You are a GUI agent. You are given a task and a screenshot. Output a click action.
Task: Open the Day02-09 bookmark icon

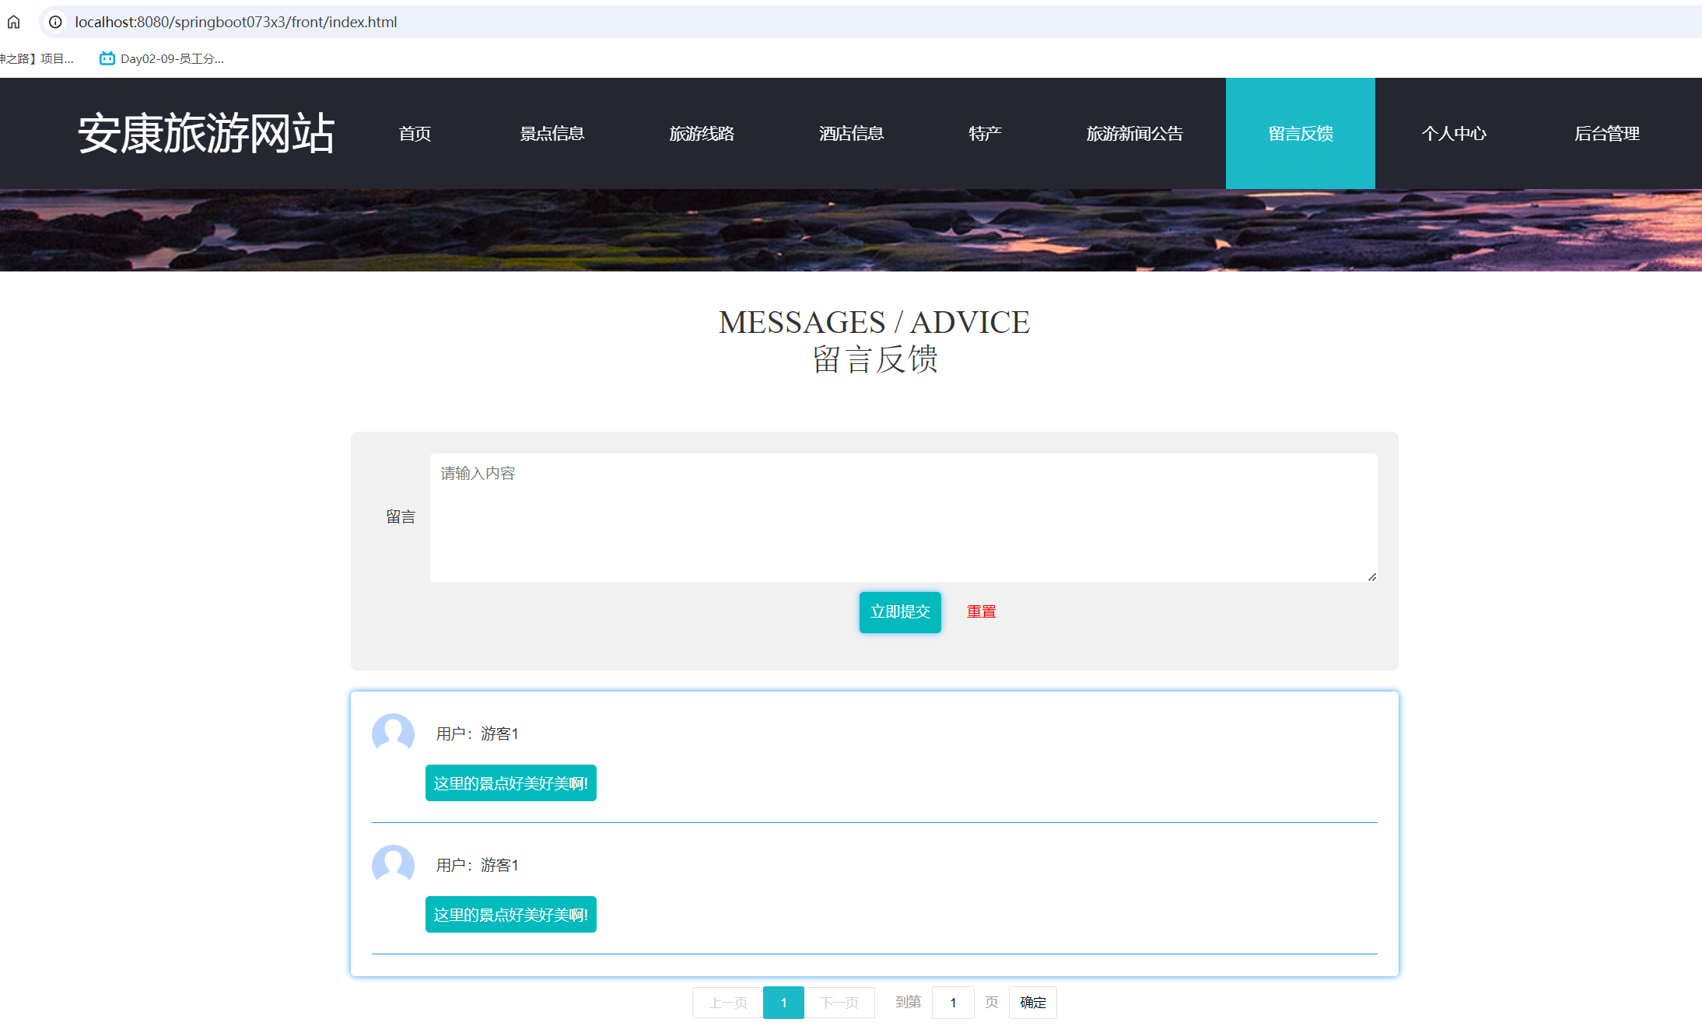[x=107, y=58]
